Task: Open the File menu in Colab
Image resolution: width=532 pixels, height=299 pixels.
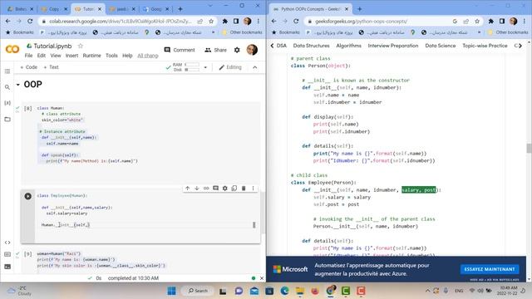Action: pyautogui.click(x=29, y=56)
